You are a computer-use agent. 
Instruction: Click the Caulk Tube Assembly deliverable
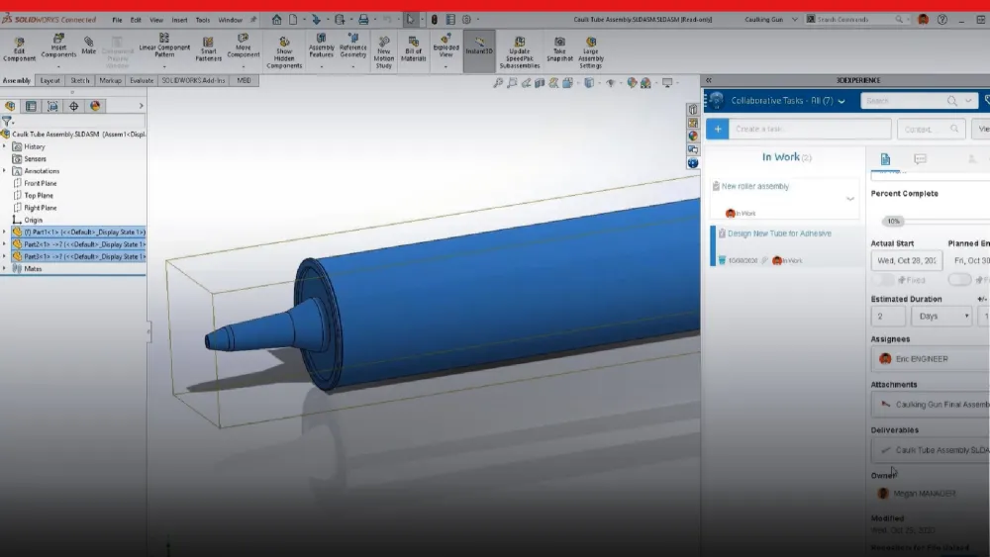coord(931,450)
